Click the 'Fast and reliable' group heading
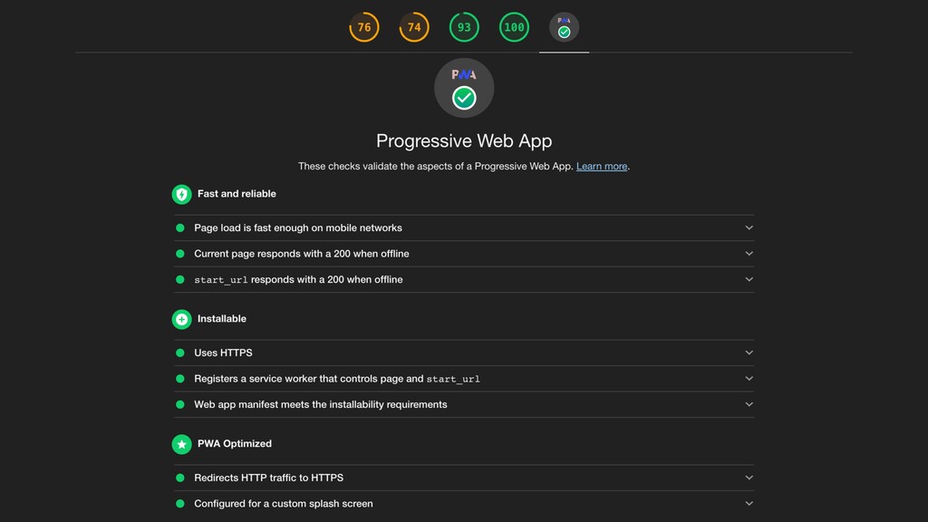The height and width of the screenshot is (522, 928). point(237,194)
